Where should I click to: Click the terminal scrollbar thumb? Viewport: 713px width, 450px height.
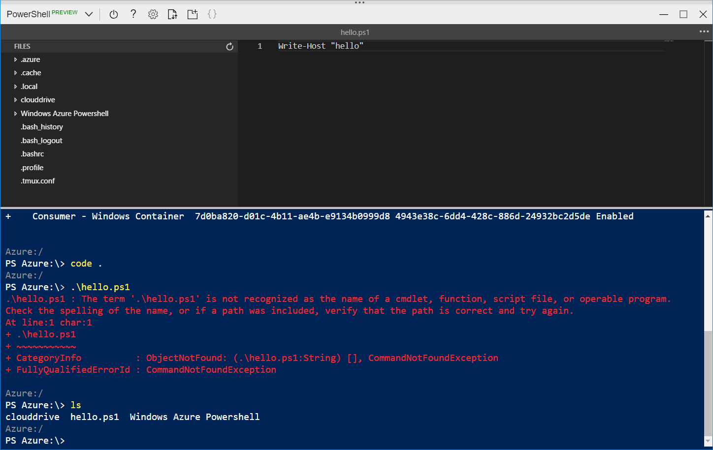point(708,383)
